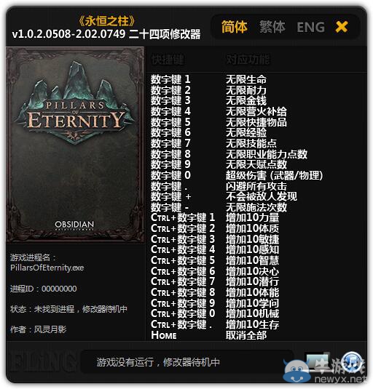Switch language to ENG
The height and width of the screenshot is (389, 373).
coord(311,27)
